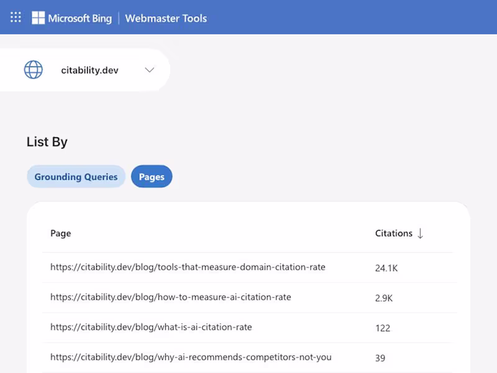
Task: Select the 2.9K citations value
Action: [384, 298]
